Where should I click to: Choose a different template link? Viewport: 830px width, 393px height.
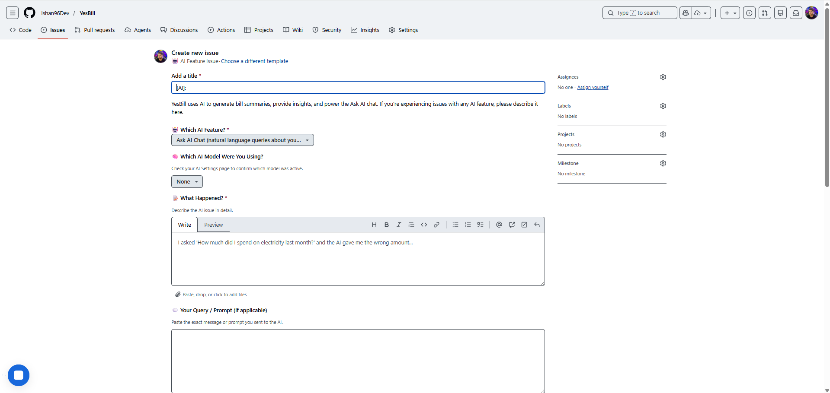tap(254, 61)
